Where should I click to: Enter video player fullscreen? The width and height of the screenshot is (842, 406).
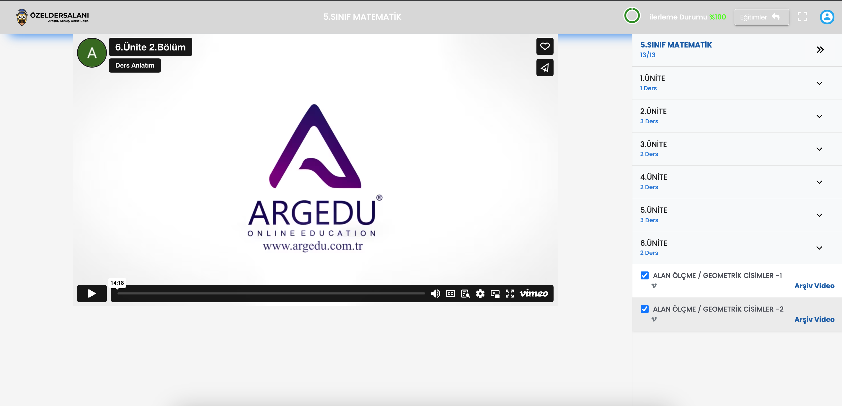pos(510,293)
